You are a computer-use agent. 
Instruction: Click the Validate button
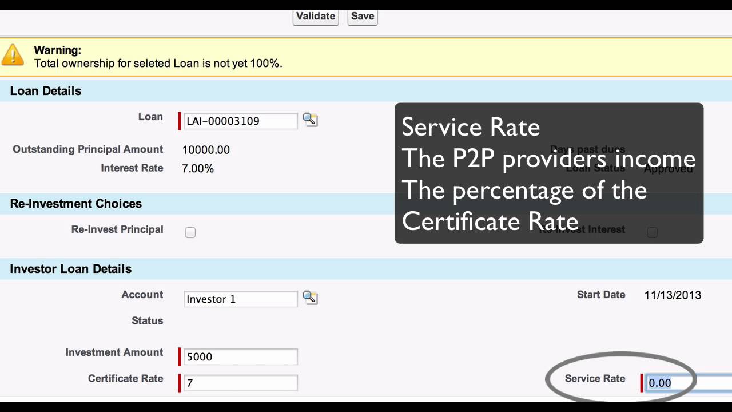(316, 17)
